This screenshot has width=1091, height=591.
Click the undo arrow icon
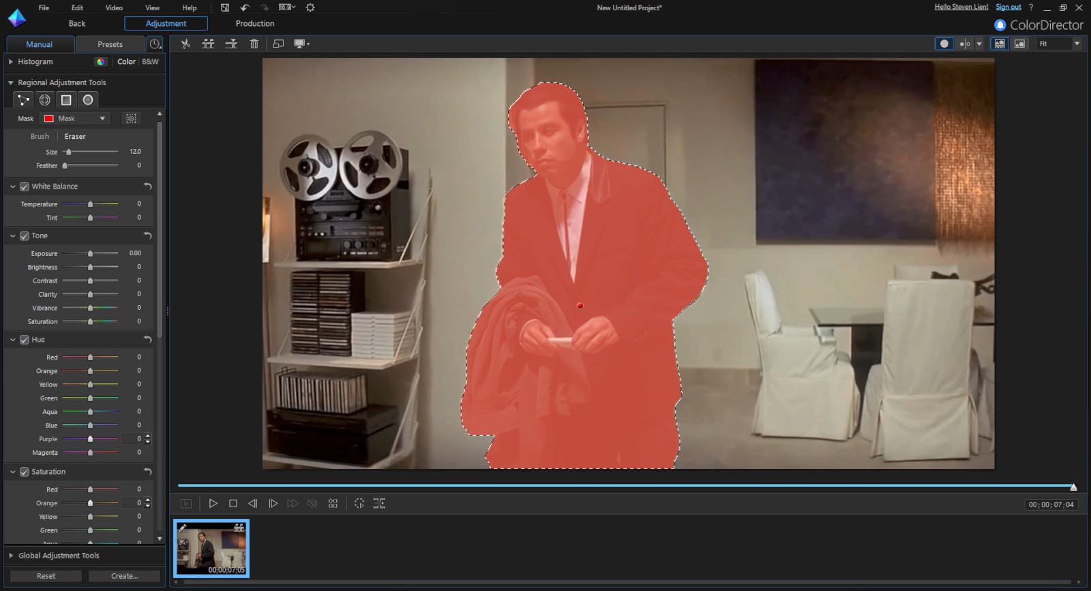pos(244,7)
